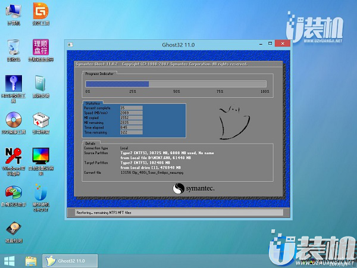The height and width of the screenshot is (268, 357).
Task: Open File Explorer from the taskbar
Action: point(31,261)
